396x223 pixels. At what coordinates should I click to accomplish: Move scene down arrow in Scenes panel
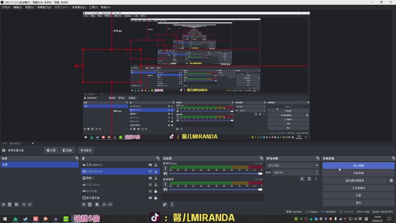click(30, 204)
